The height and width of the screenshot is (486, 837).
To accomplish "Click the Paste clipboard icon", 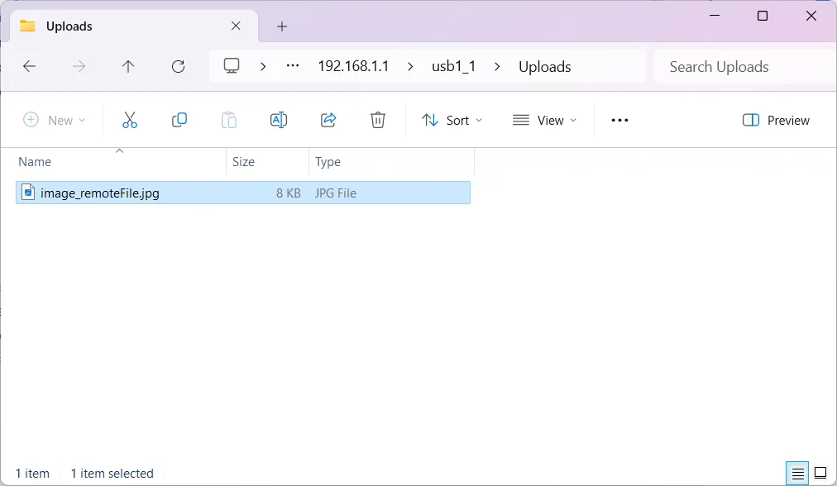I will 229,120.
